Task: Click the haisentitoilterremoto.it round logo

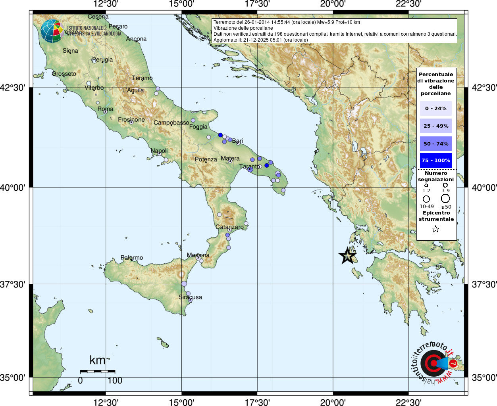Action: (x=433, y=363)
